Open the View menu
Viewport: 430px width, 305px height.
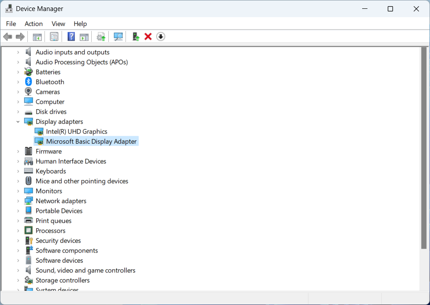click(x=59, y=24)
